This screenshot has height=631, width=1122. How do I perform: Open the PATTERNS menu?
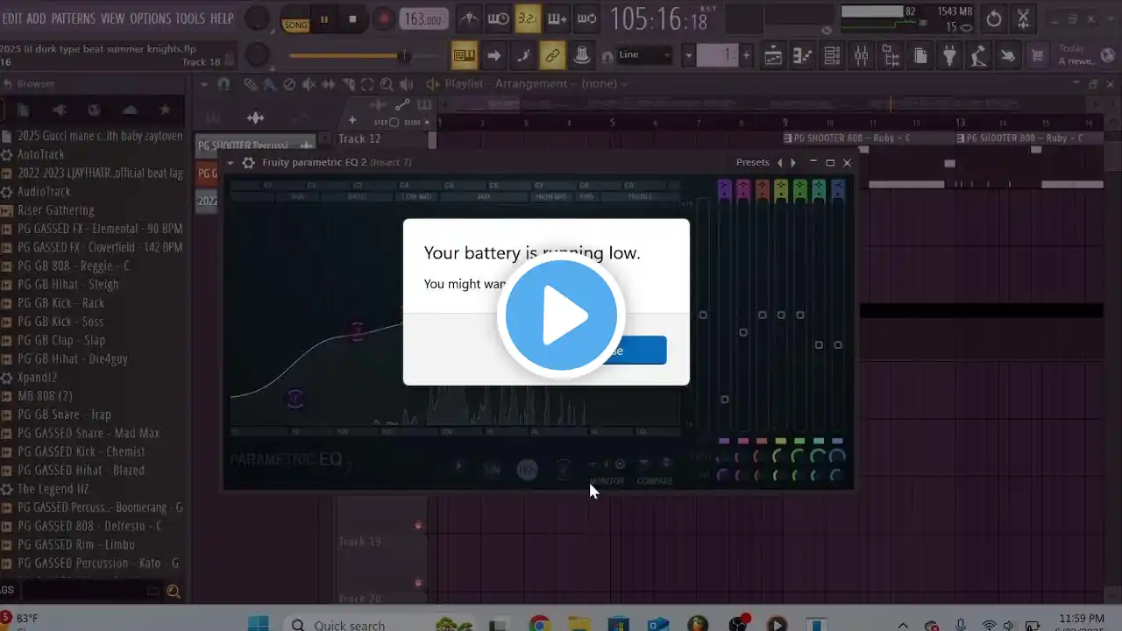coord(73,18)
